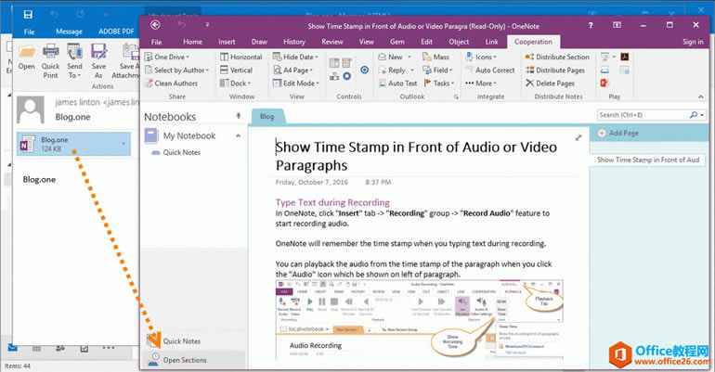Open the Insert ribbon tab
This screenshot has width=715, height=372.
click(x=227, y=42)
